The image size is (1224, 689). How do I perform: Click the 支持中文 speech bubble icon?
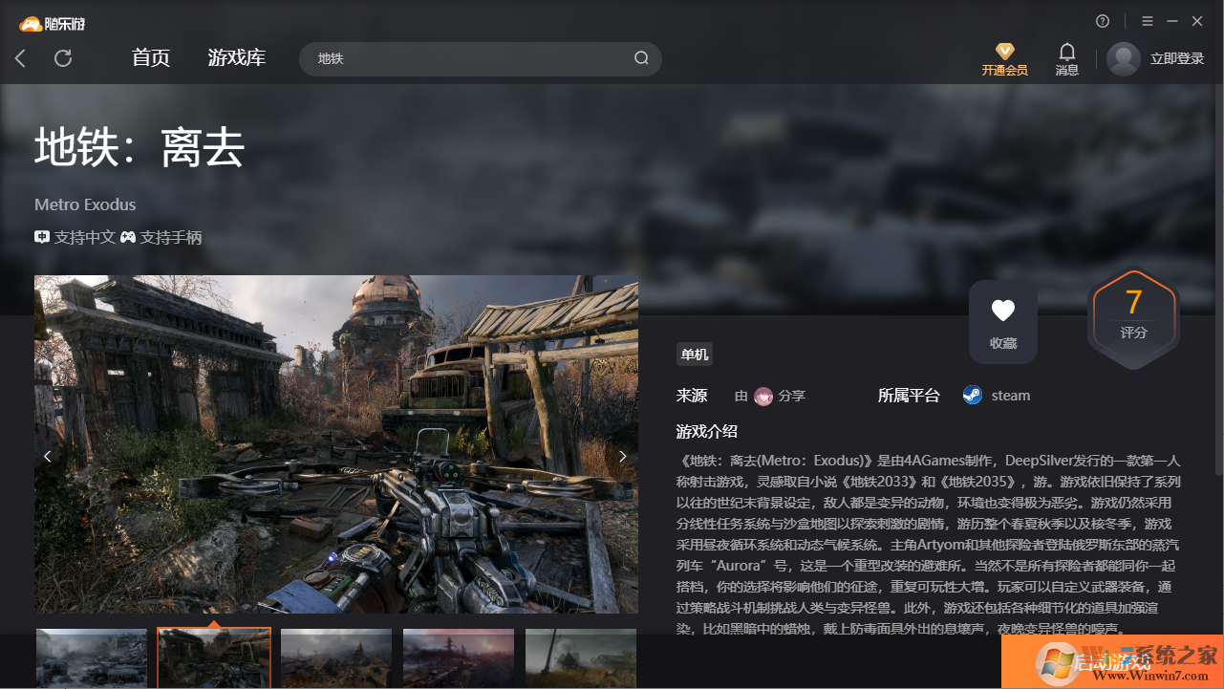tap(41, 237)
